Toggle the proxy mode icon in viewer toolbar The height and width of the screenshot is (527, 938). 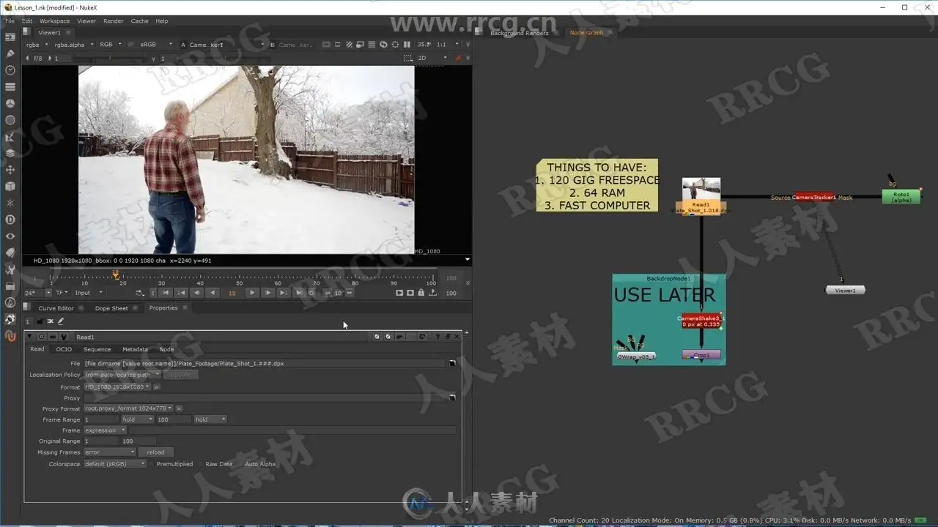pyautogui.click(x=361, y=45)
